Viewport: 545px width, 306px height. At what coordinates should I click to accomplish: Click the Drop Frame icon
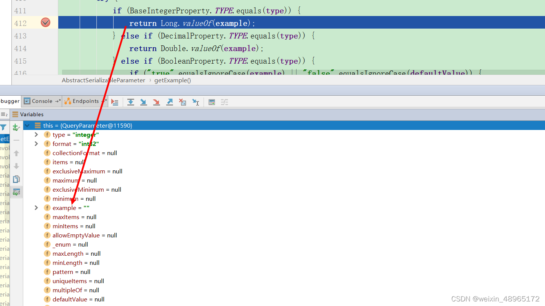183,102
